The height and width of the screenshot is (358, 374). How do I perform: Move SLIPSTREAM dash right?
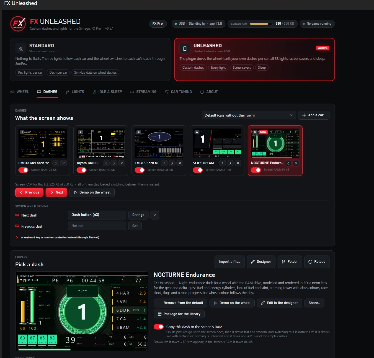pyautogui.click(x=230, y=163)
